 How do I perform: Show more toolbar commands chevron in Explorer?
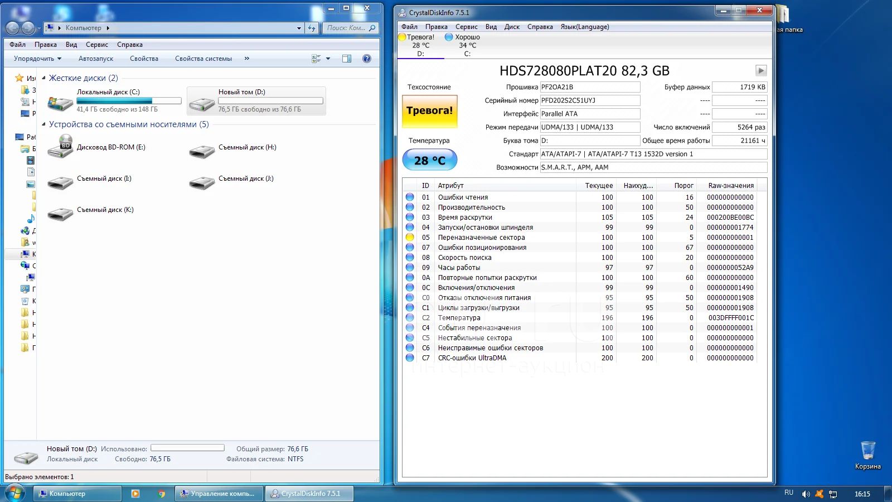coord(246,59)
